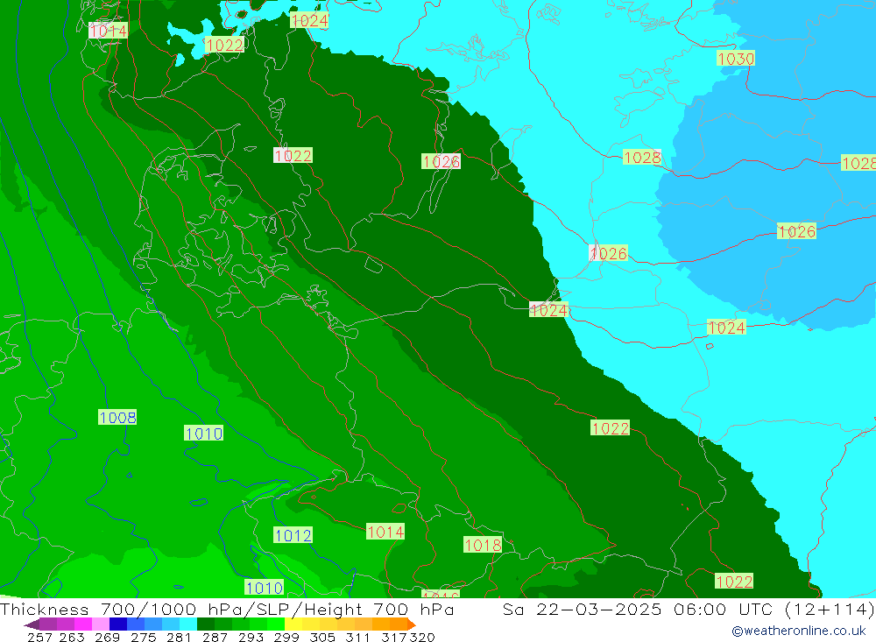Open the weatheronline.co.uk copyright link
Screen dimensions: 876x642
coord(798,631)
